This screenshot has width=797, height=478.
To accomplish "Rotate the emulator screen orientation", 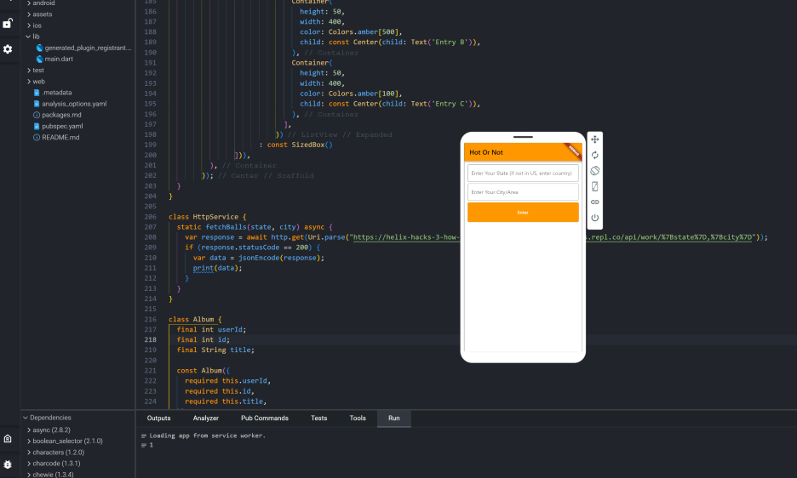I will tap(594, 171).
